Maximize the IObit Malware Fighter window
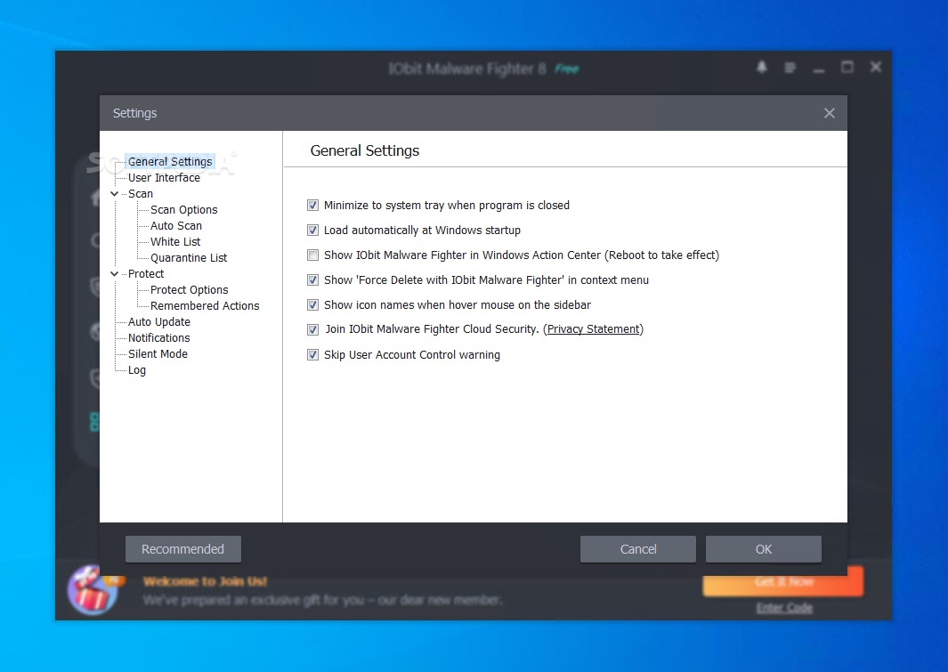 (x=847, y=67)
